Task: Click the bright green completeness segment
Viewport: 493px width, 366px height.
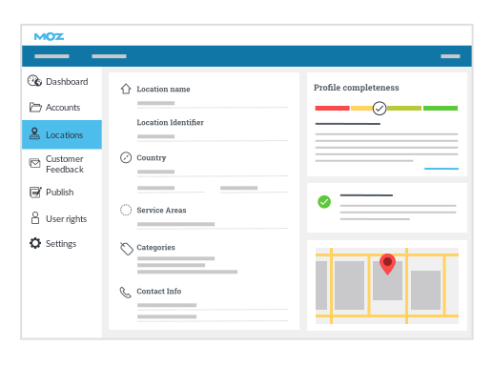Action: 441,109
